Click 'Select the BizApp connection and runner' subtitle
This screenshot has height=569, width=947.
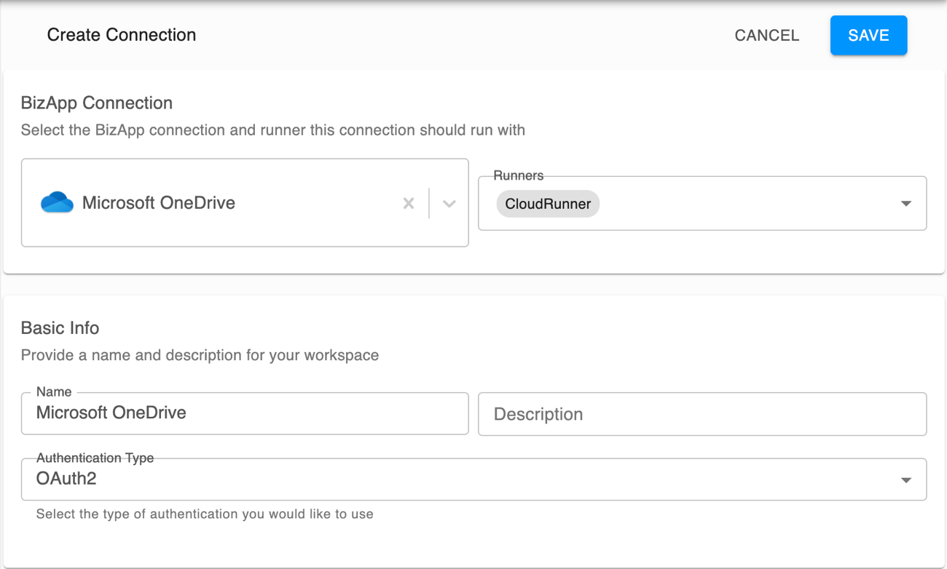pos(273,130)
